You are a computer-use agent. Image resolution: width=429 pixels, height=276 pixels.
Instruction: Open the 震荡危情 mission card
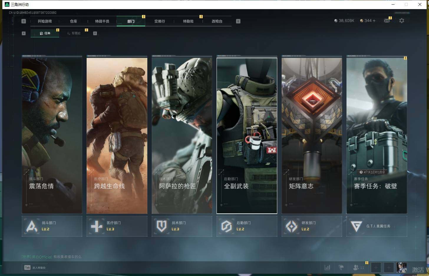point(52,136)
